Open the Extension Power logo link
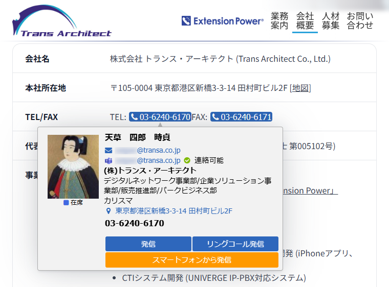The width and height of the screenshot is (389, 287). pyautogui.click(x=223, y=21)
